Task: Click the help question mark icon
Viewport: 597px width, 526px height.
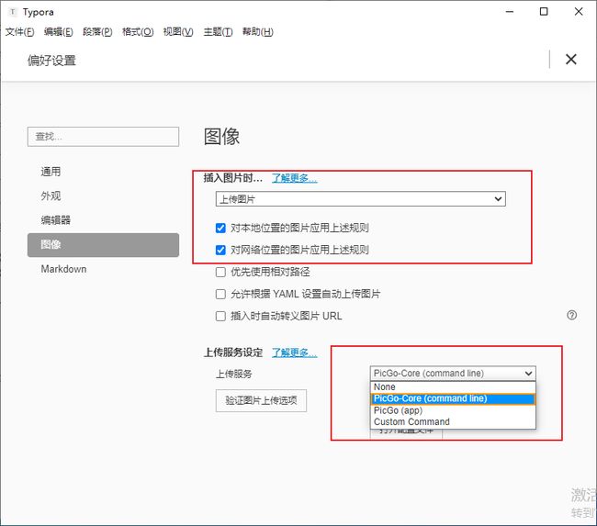Action: click(571, 315)
